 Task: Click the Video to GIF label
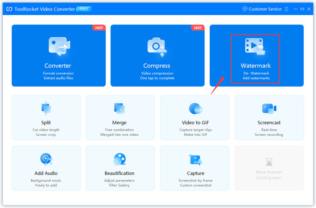pos(195,123)
